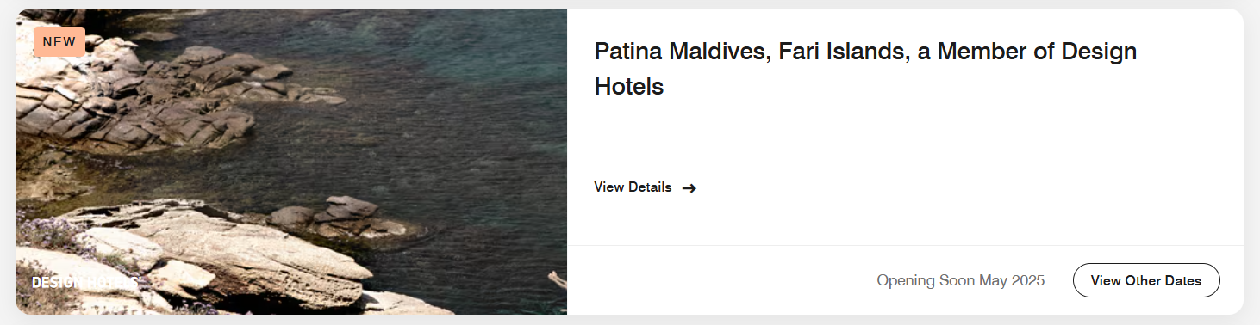Click the white Design Hotels watermark logo
Viewport: 1260px width, 325px height.
tap(84, 283)
